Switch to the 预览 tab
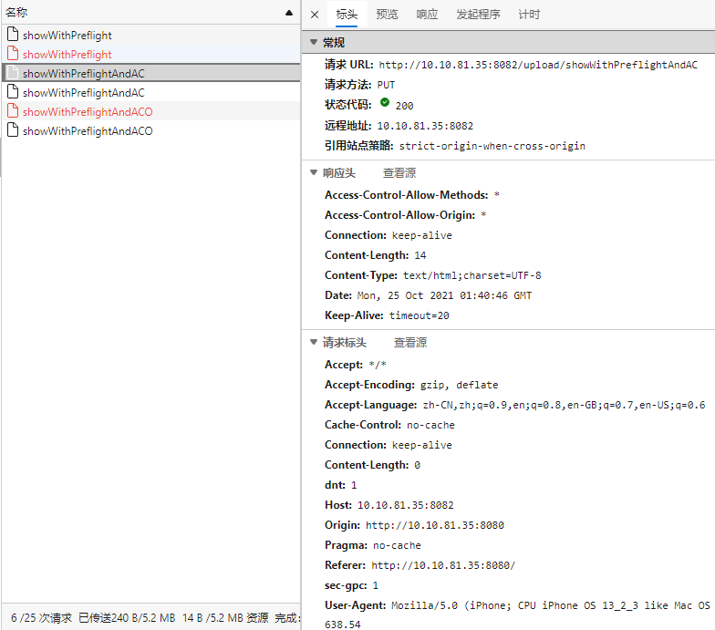 (387, 15)
